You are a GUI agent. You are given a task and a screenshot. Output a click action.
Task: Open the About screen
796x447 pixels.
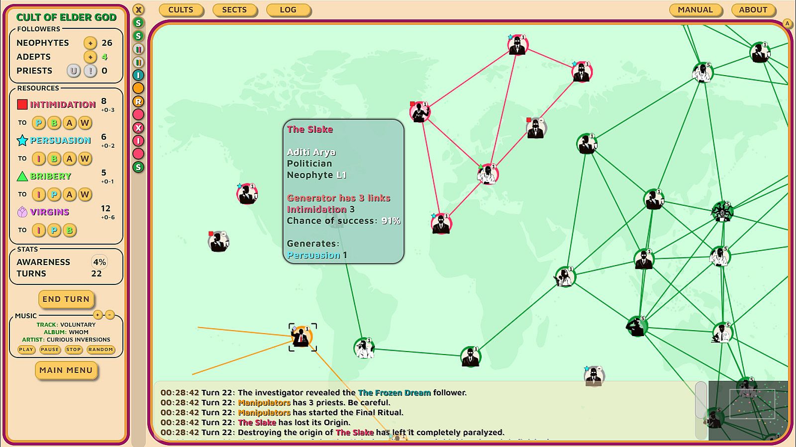tap(753, 10)
